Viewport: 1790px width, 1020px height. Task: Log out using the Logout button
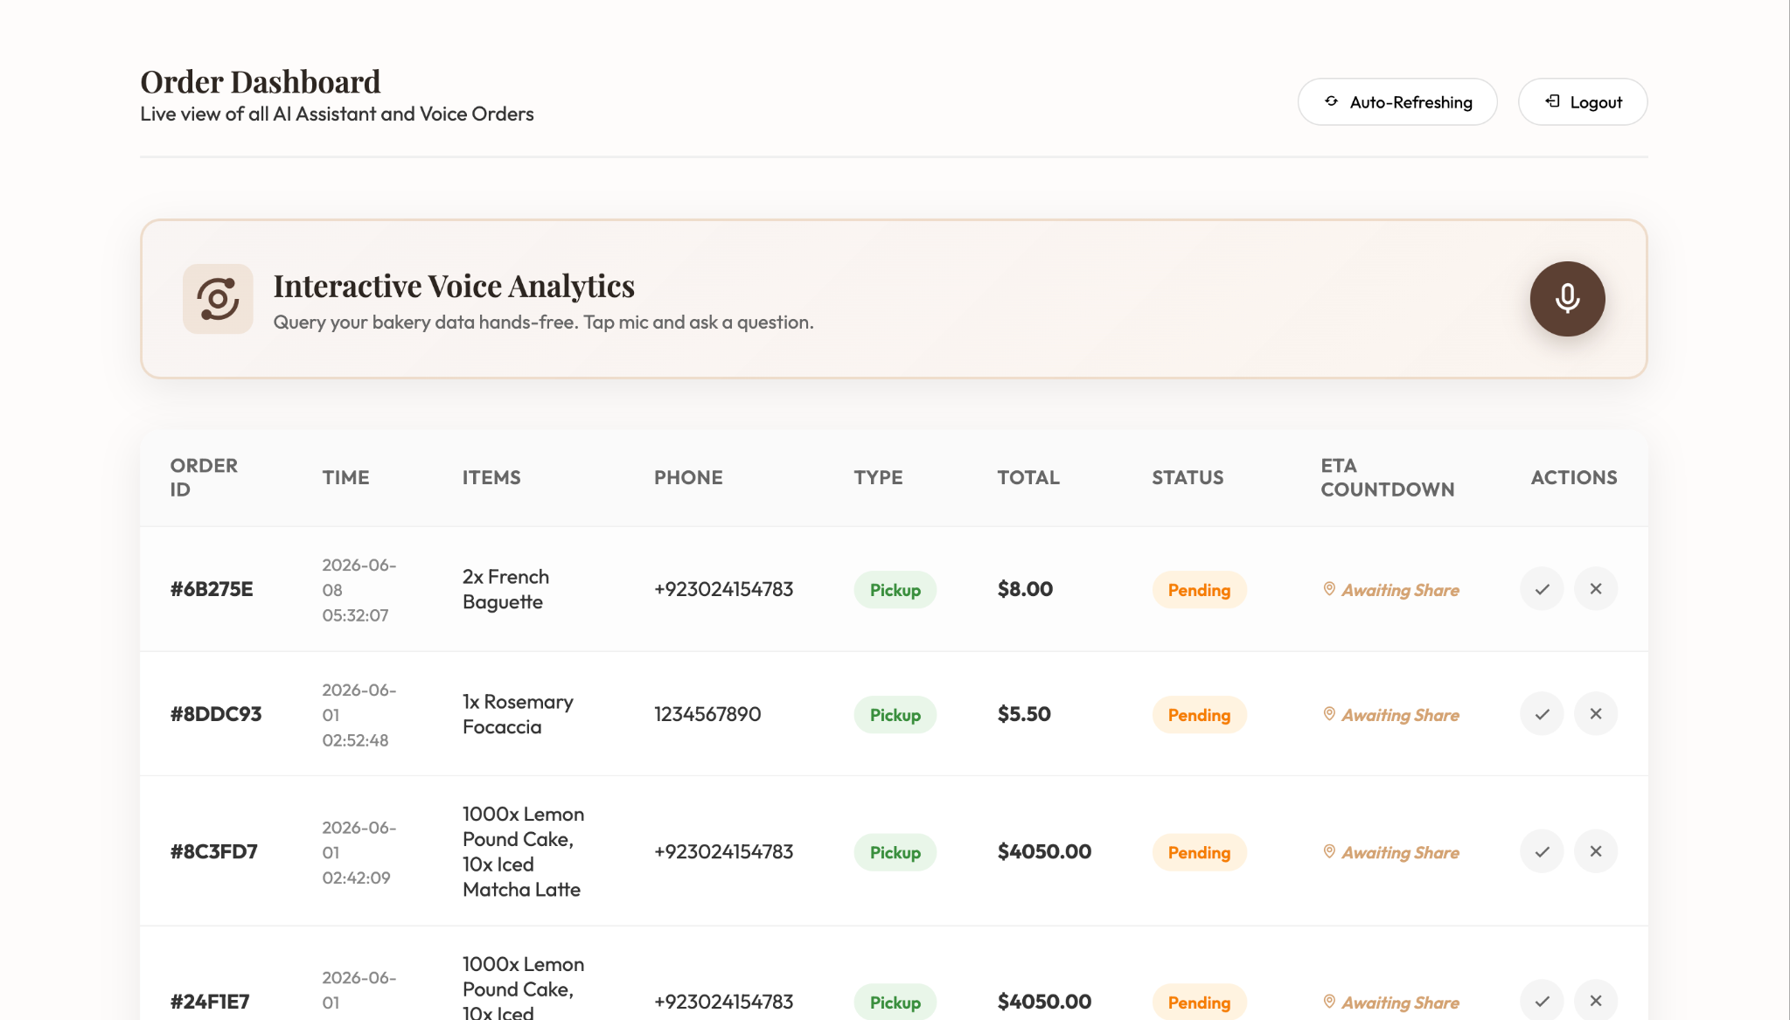tap(1583, 102)
